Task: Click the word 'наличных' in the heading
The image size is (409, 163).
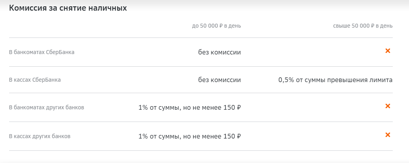Action: [109, 8]
